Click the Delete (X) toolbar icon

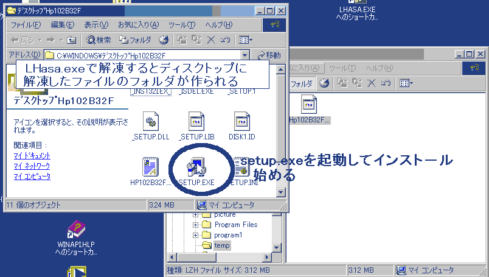coord(211,40)
